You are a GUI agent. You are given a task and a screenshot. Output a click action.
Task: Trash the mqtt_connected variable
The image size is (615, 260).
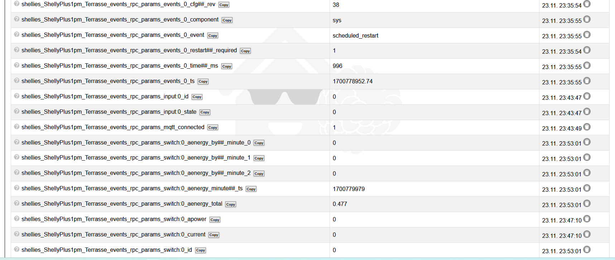tap(587, 127)
